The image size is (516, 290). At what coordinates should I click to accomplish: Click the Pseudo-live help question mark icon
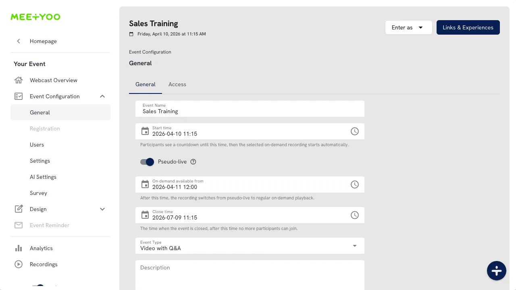tap(193, 162)
